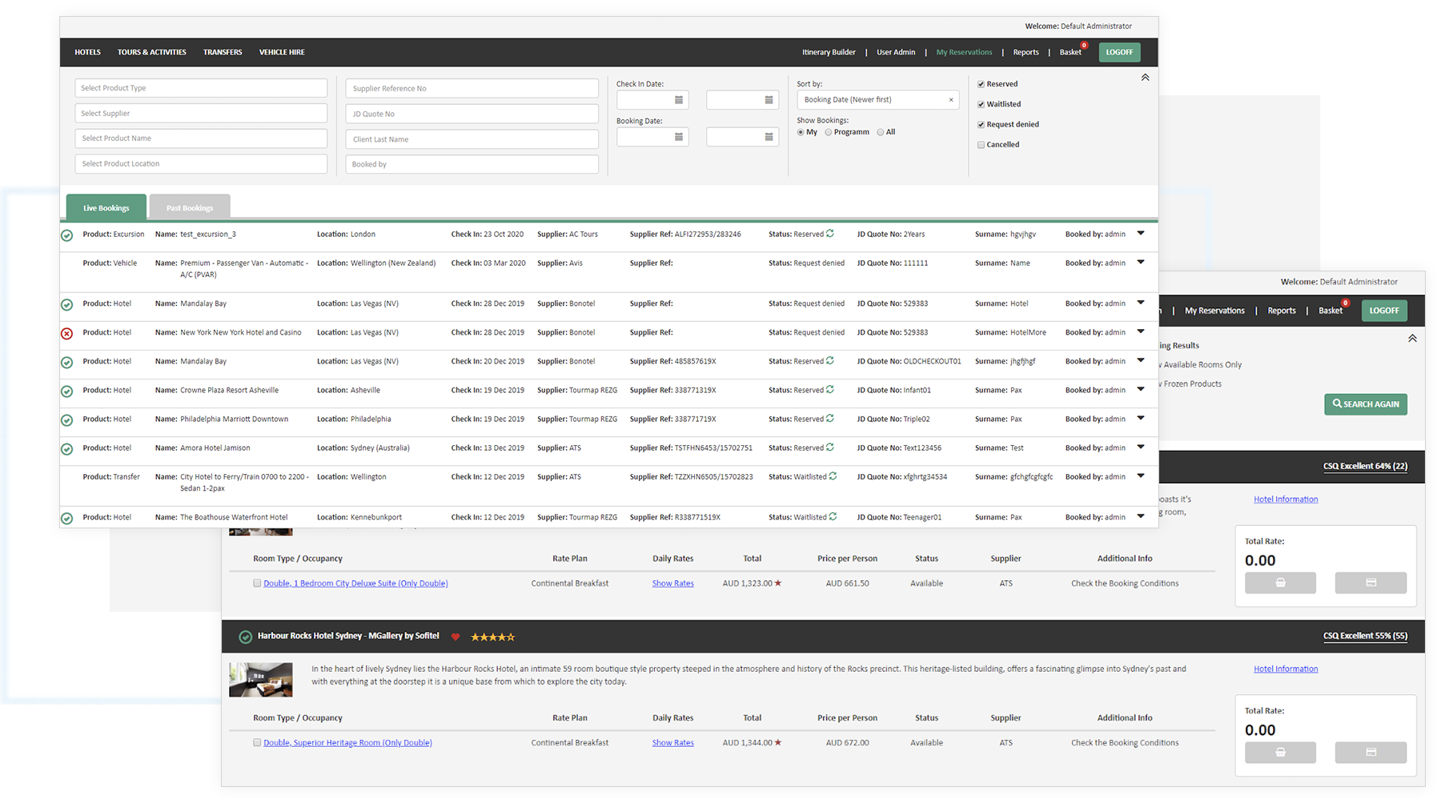This screenshot has height=803, width=1445.
Task: Click the SEARCH AGAIN button
Action: (1366, 404)
